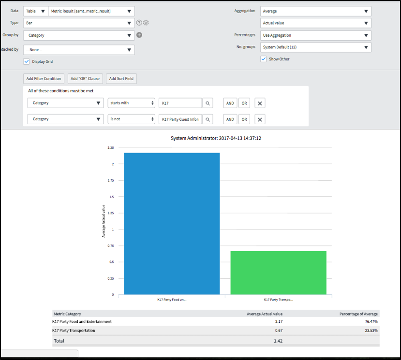Click the plus icon next to Group by
The width and height of the screenshot is (401, 360).
click(139, 35)
